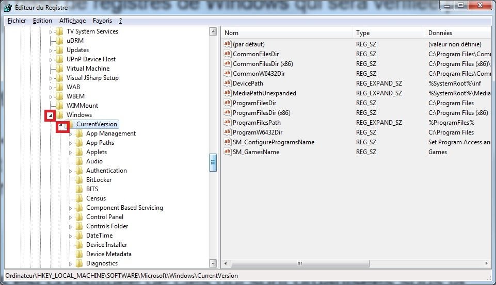Expand the WBEM key
Image resolution: width=496 pixels, height=285 pixels.
(51, 97)
